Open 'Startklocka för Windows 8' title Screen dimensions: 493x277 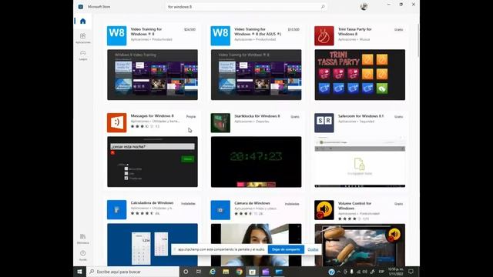(x=257, y=116)
